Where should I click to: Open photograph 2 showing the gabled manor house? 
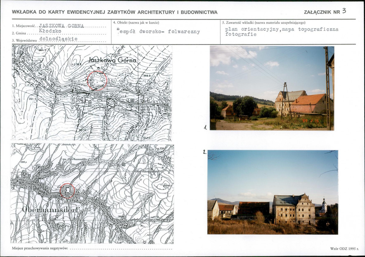[x=273, y=192]
